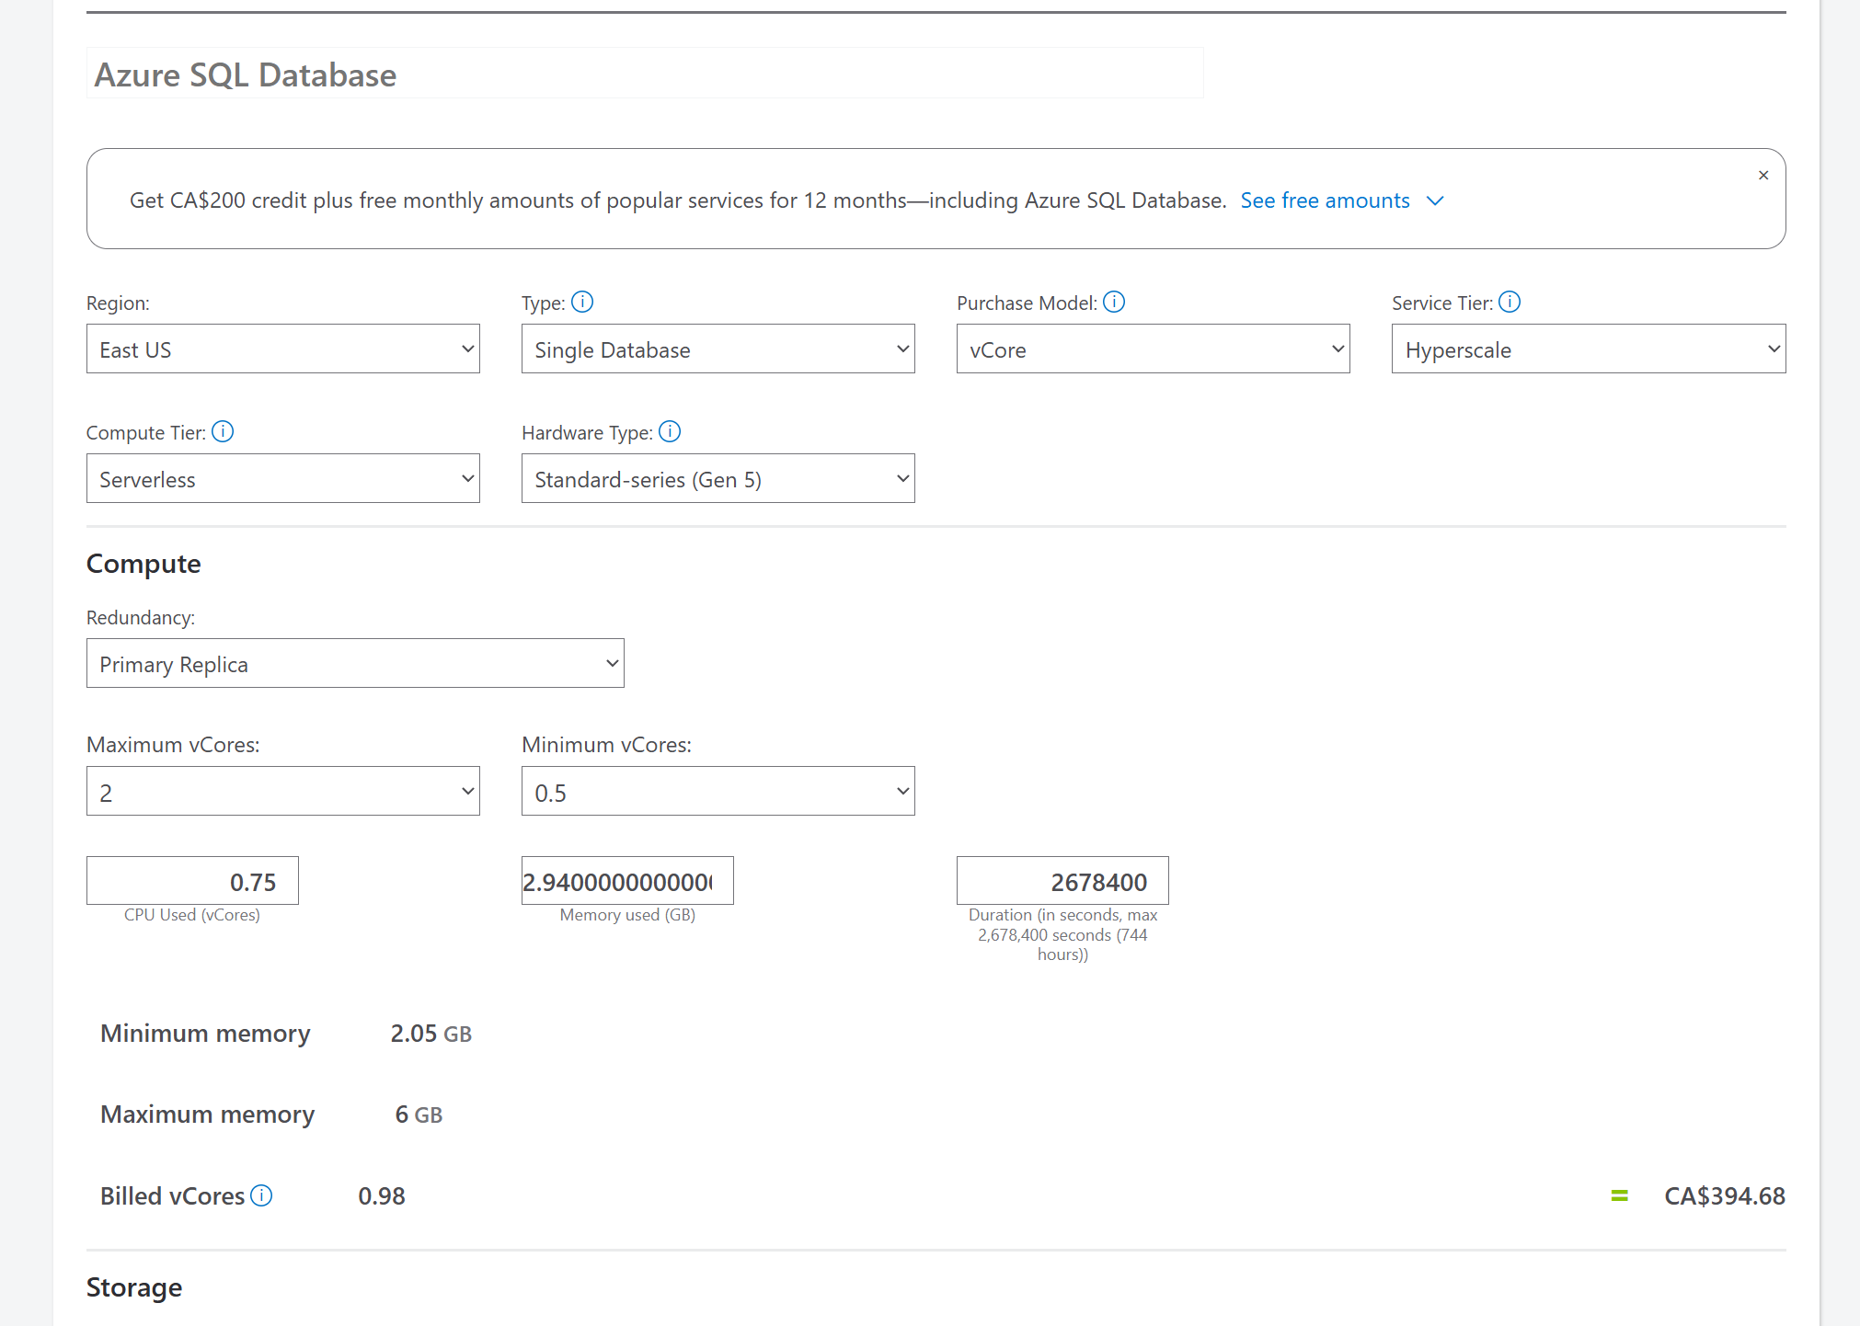Click the CA$394.68 compute cost
Image resolution: width=1860 pixels, height=1326 pixels.
pyautogui.click(x=1725, y=1195)
